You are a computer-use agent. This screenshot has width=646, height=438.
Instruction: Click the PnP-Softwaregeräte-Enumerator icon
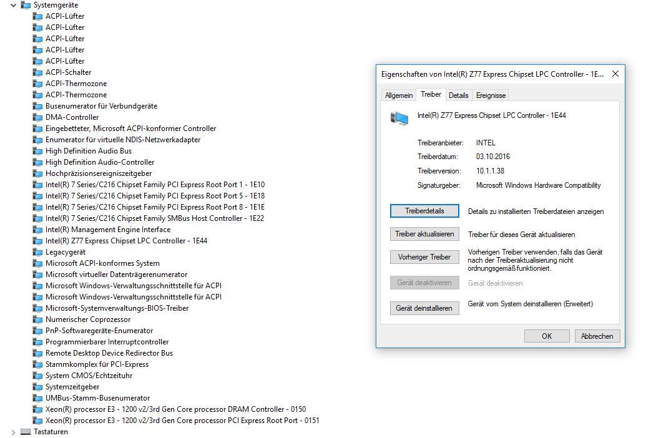click(37, 331)
